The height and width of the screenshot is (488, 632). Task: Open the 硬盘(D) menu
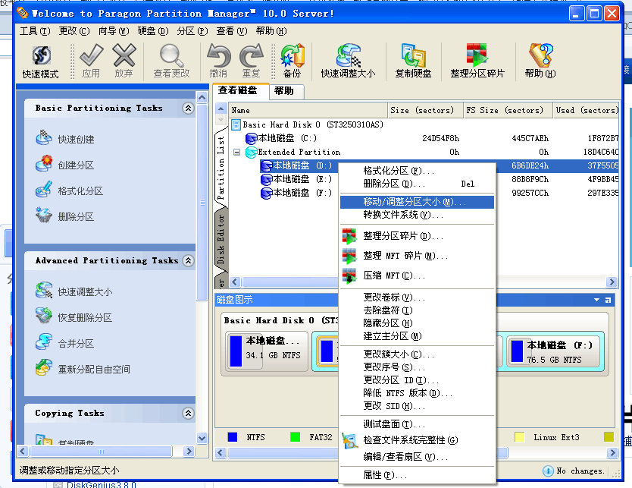(x=153, y=31)
